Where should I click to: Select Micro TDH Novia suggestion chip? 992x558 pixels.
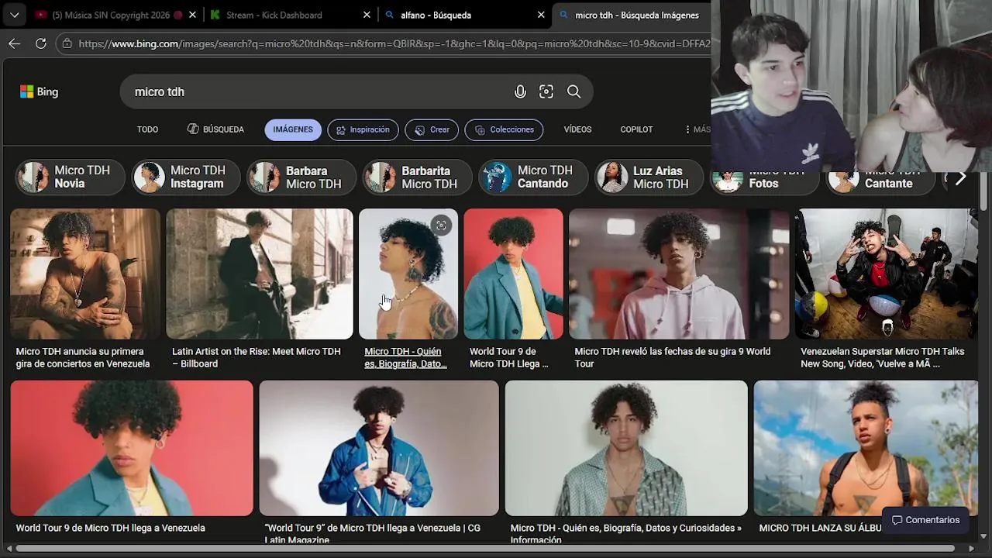[70, 177]
